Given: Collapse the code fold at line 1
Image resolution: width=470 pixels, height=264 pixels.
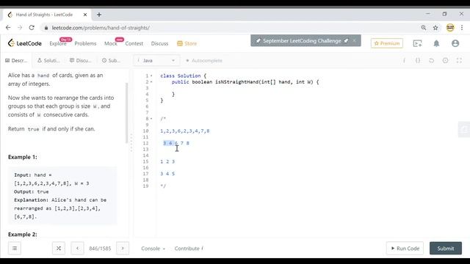Looking at the screenshot, I should coord(151,76).
